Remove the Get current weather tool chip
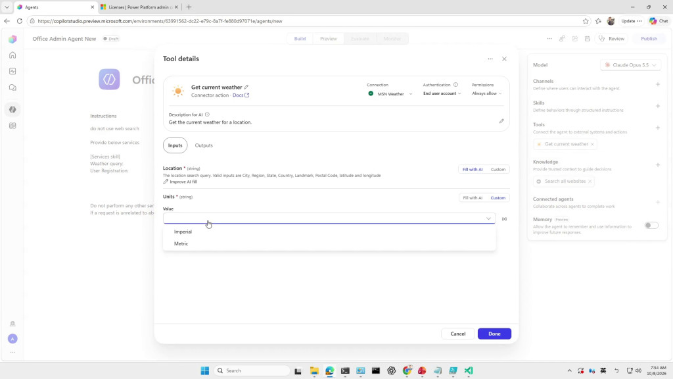The image size is (673, 379). [592, 144]
